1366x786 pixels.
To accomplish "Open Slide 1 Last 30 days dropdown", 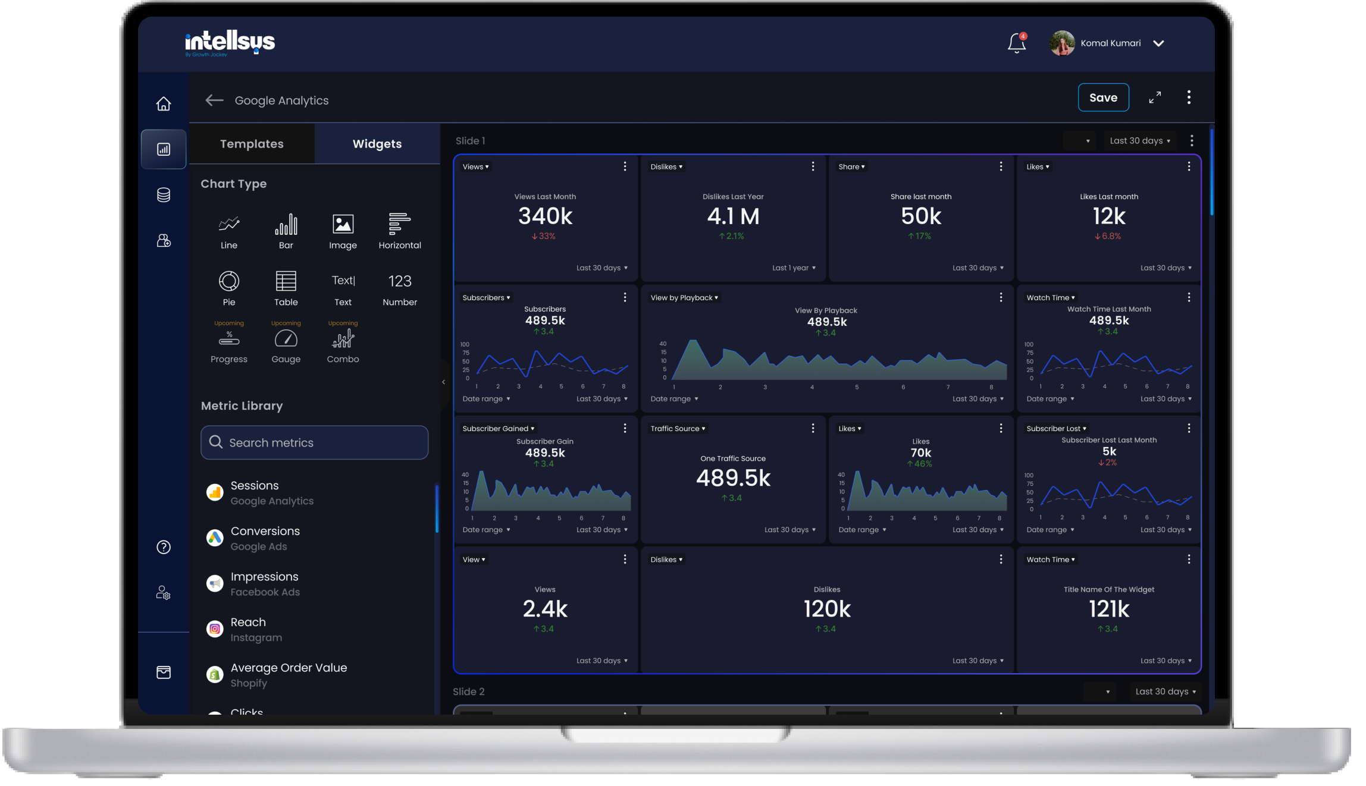I will coord(1141,141).
